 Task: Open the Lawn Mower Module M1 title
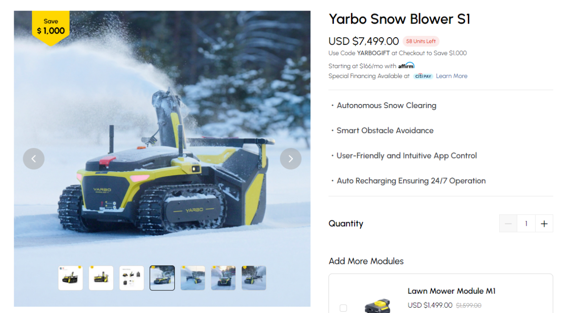(x=451, y=291)
